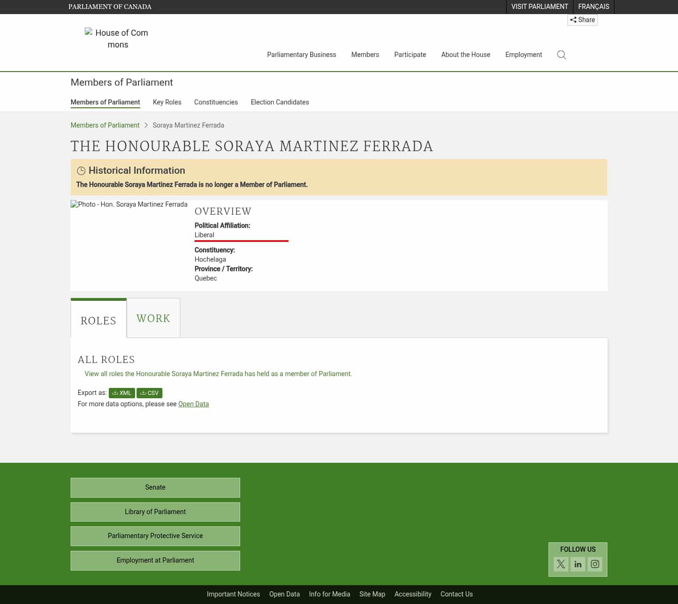Viewport: 678px width, 604px height.
Task: Click the Senate footer button
Action: point(155,487)
